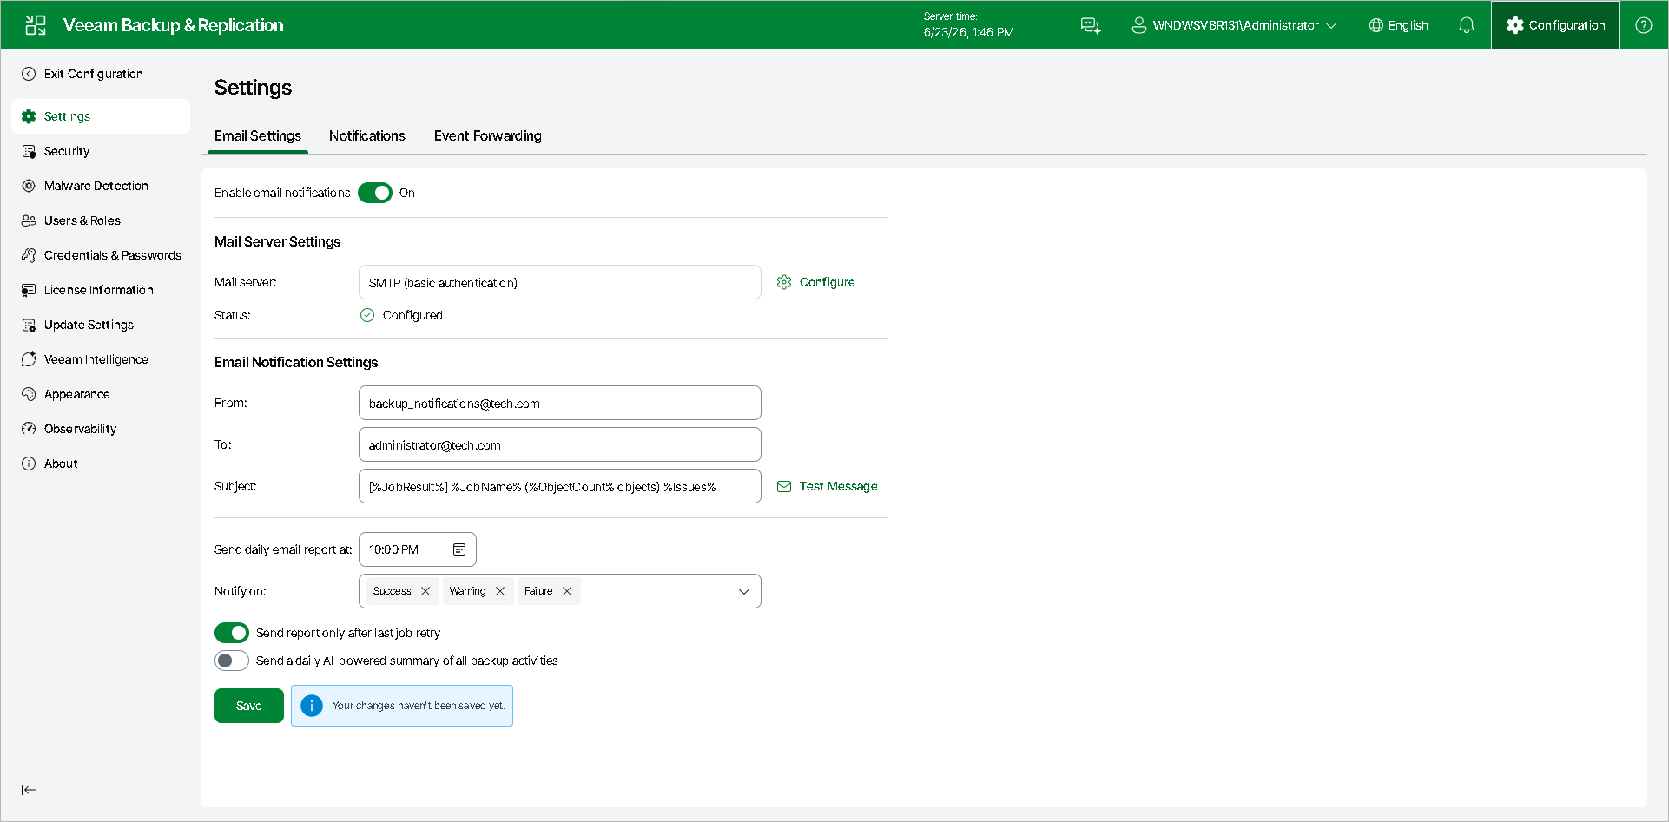Click the About info icon
Screen dimensions: 1669x822
[29, 464]
